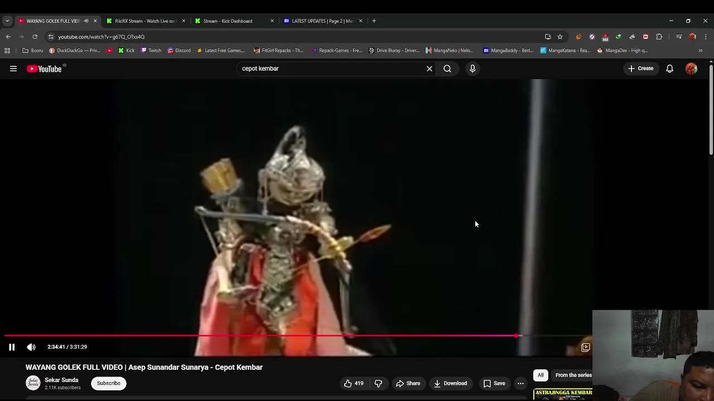Open the extensions puzzle menu
The image size is (714, 401).
659,37
